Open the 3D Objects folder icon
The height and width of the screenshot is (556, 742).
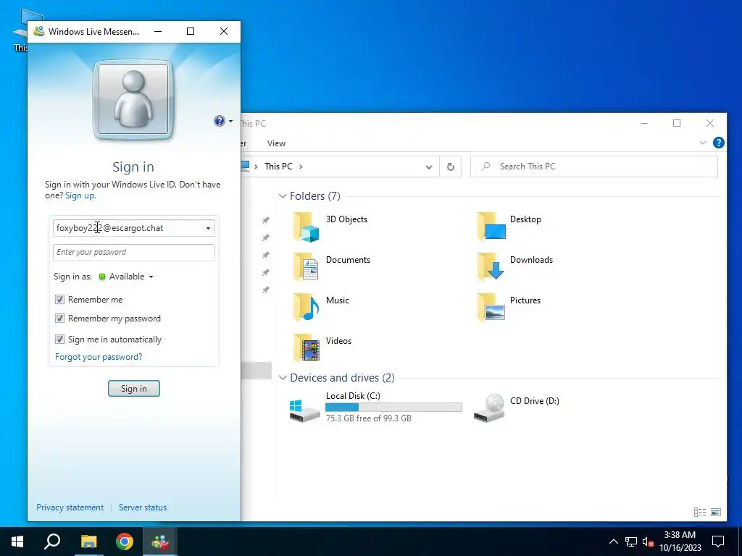(305, 227)
